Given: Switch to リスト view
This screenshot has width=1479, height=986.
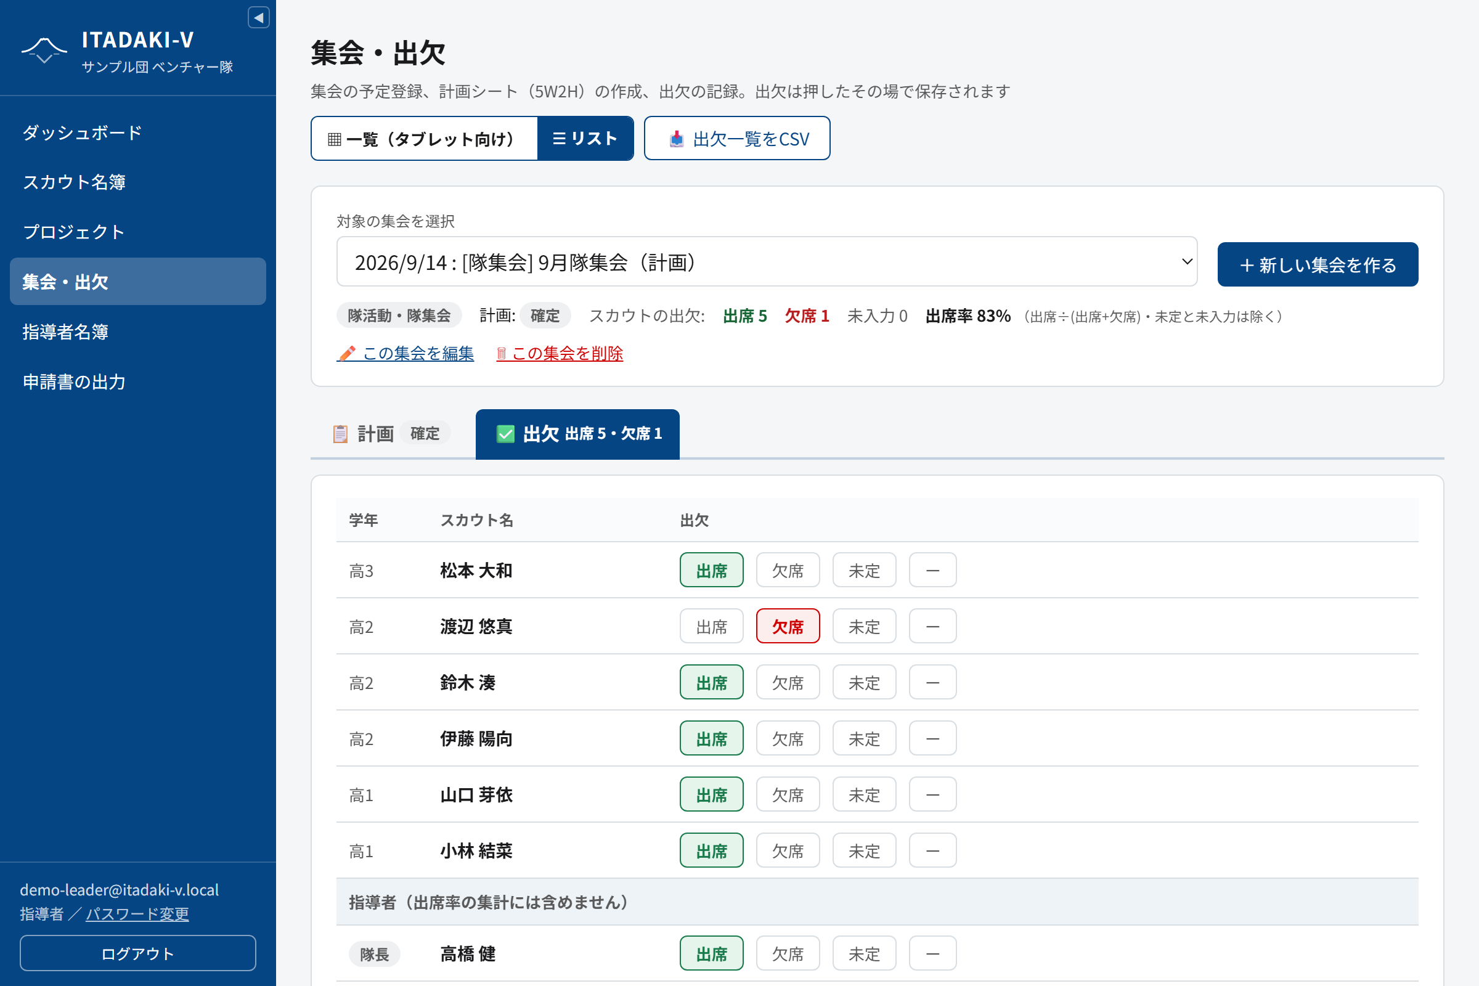Looking at the screenshot, I should tap(585, 138).
